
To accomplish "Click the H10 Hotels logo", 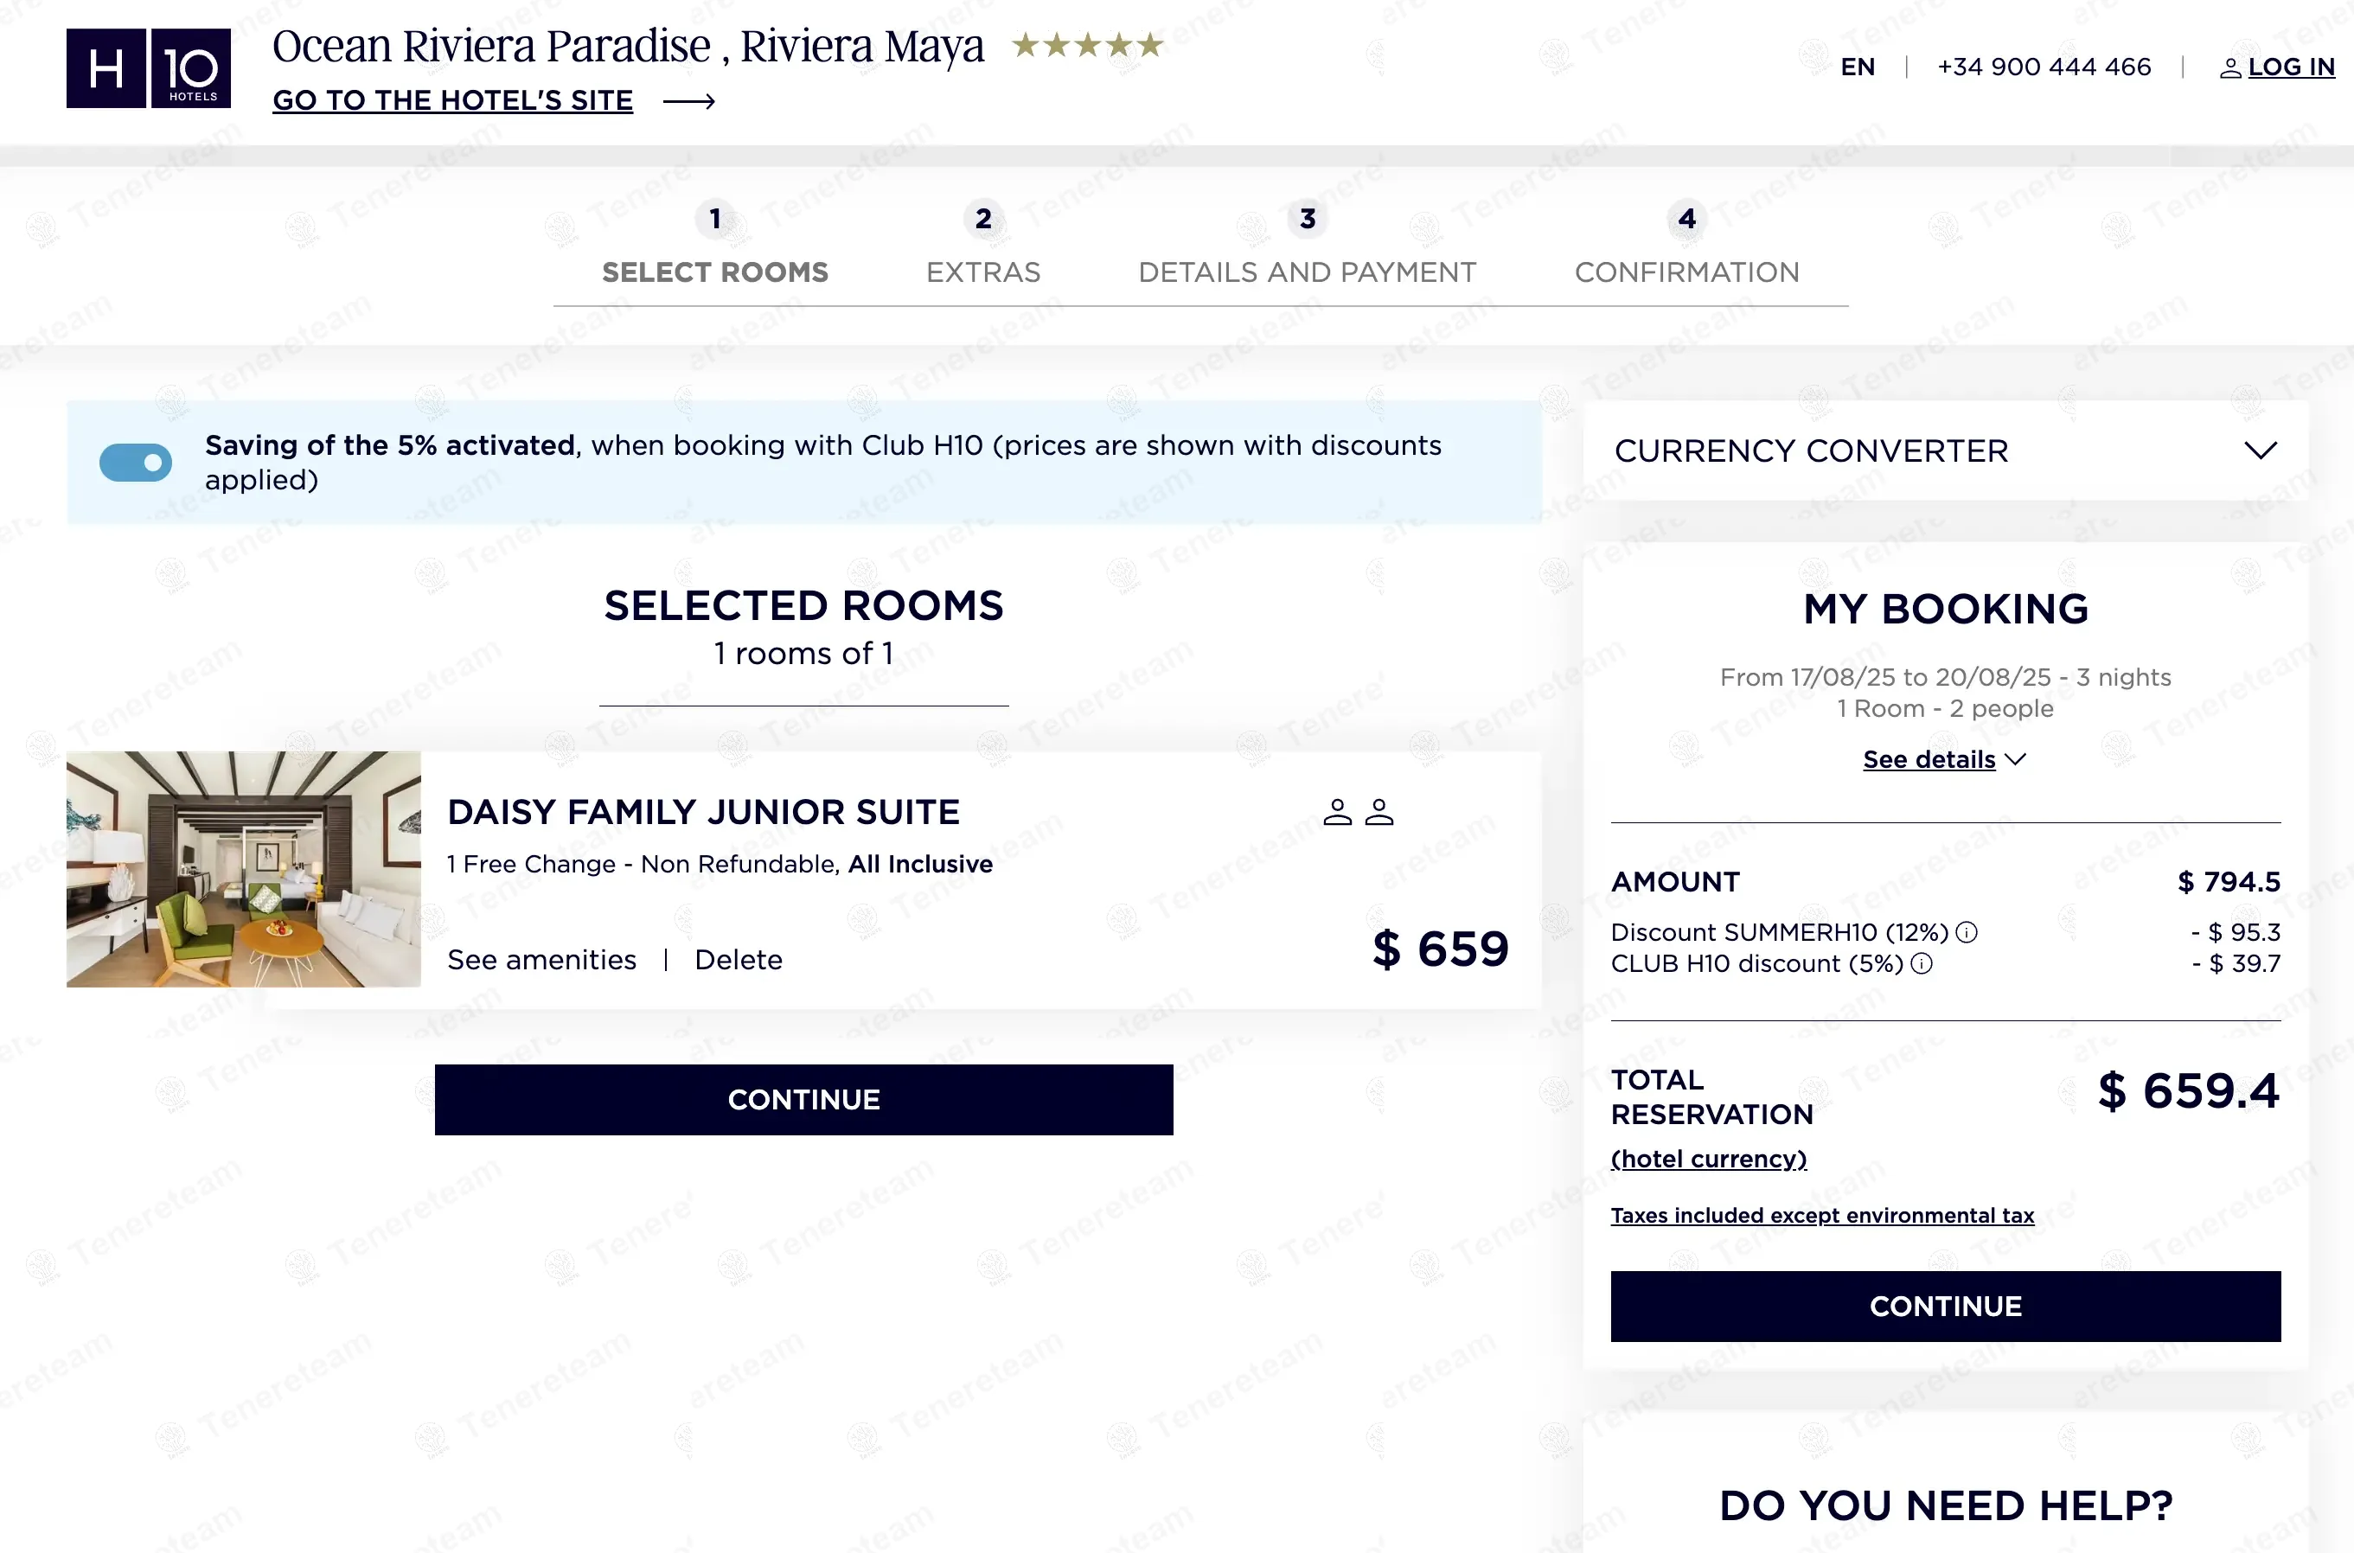I will coord(149,67).
